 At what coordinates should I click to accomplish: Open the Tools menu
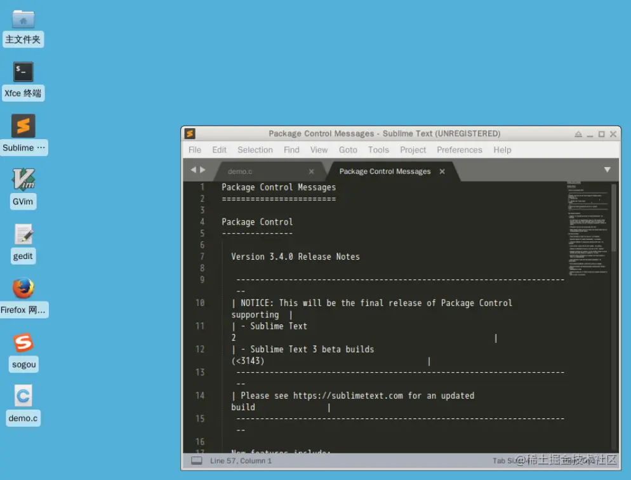378,150
